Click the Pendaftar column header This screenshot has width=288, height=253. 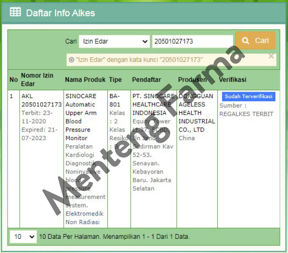tap(147, 79)
